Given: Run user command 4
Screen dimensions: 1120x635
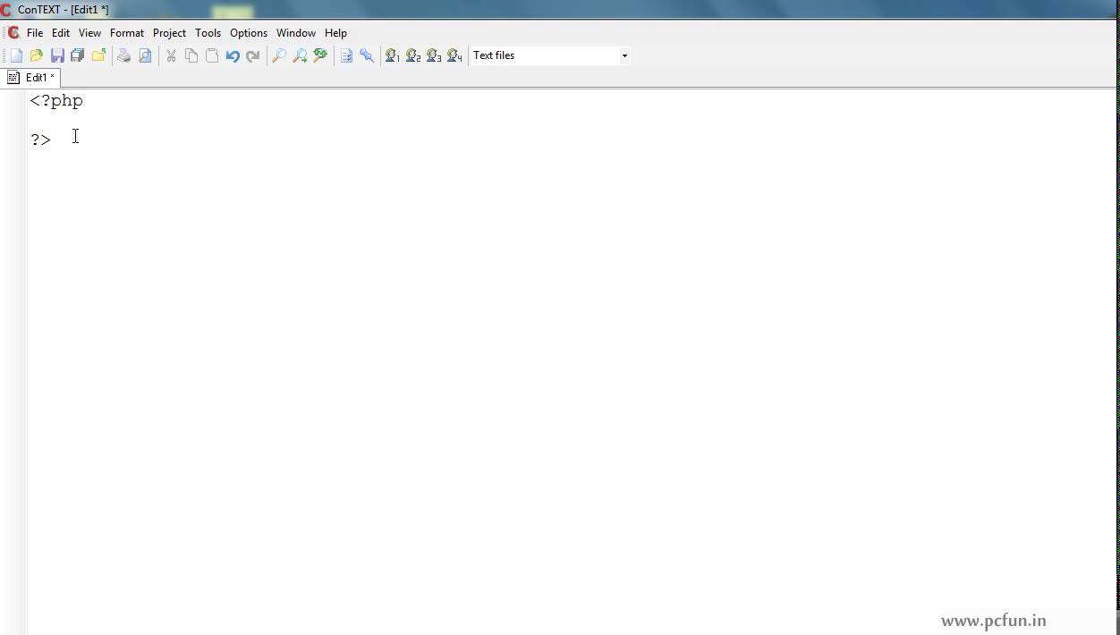Looking at the screenshot, I should (x=454, y=55).
